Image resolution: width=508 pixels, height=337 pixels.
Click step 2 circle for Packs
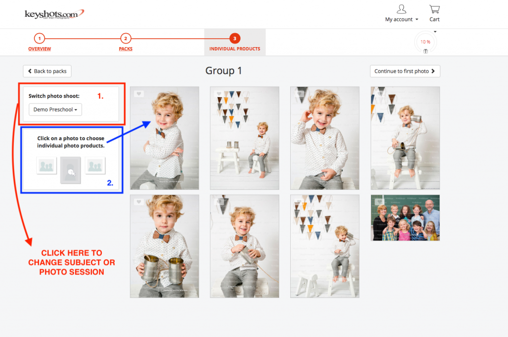126,38
